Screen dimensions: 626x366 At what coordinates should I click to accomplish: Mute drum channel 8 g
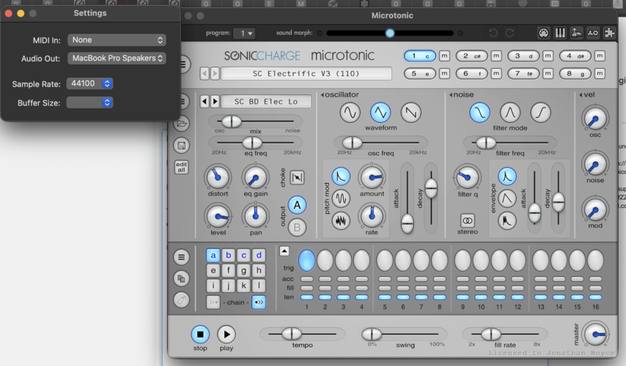(x=600, y=73)
